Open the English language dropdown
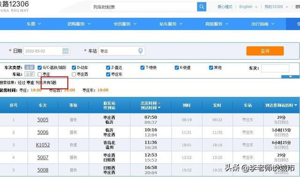This screenshot has height=177, width=300. pos(248,7)
